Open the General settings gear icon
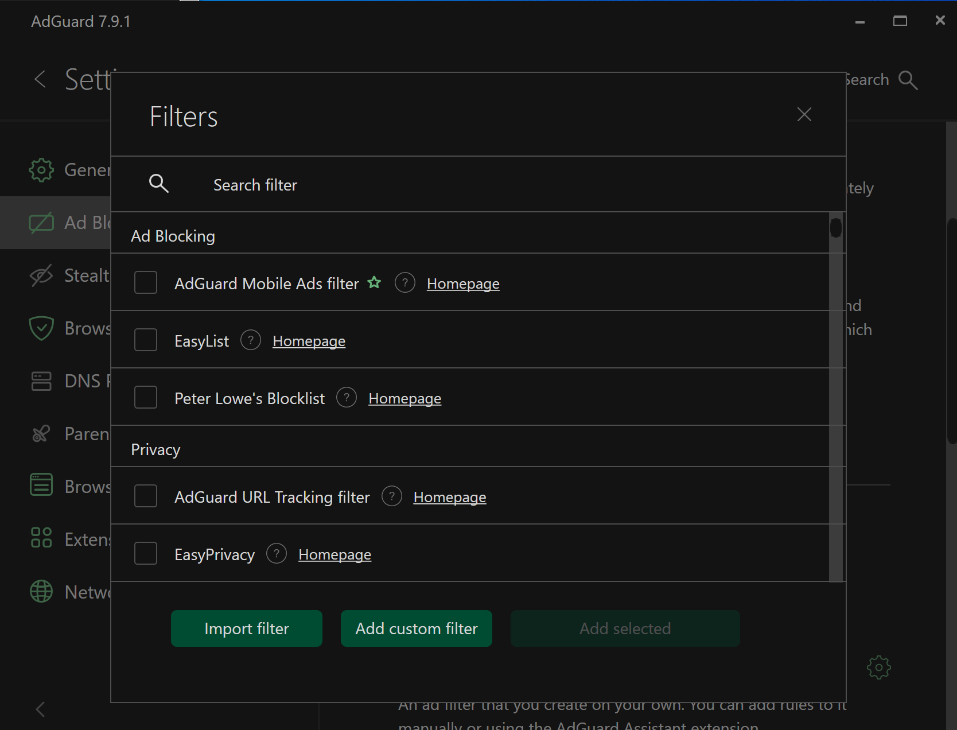 click(x=41, y=170)
